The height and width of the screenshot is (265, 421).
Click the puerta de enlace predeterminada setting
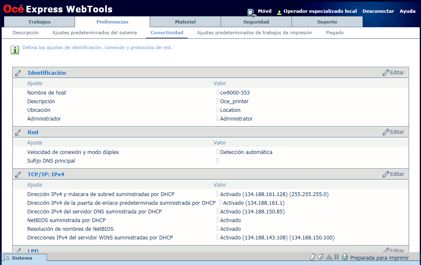coord(121,203)
